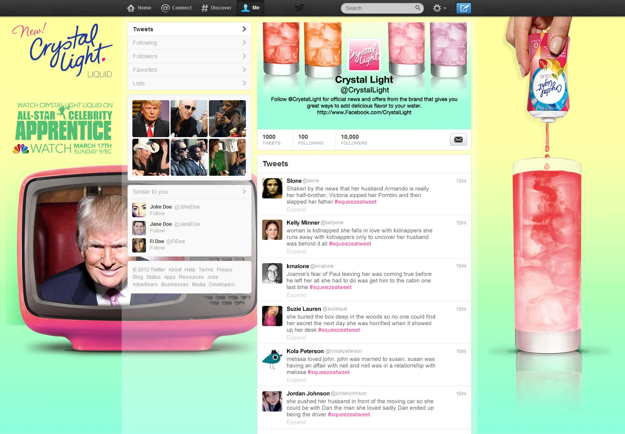Open the Facebook.com/CrystalLight link
The height and width of the screenshot is (434, 625).
click(x=364, y=113)
